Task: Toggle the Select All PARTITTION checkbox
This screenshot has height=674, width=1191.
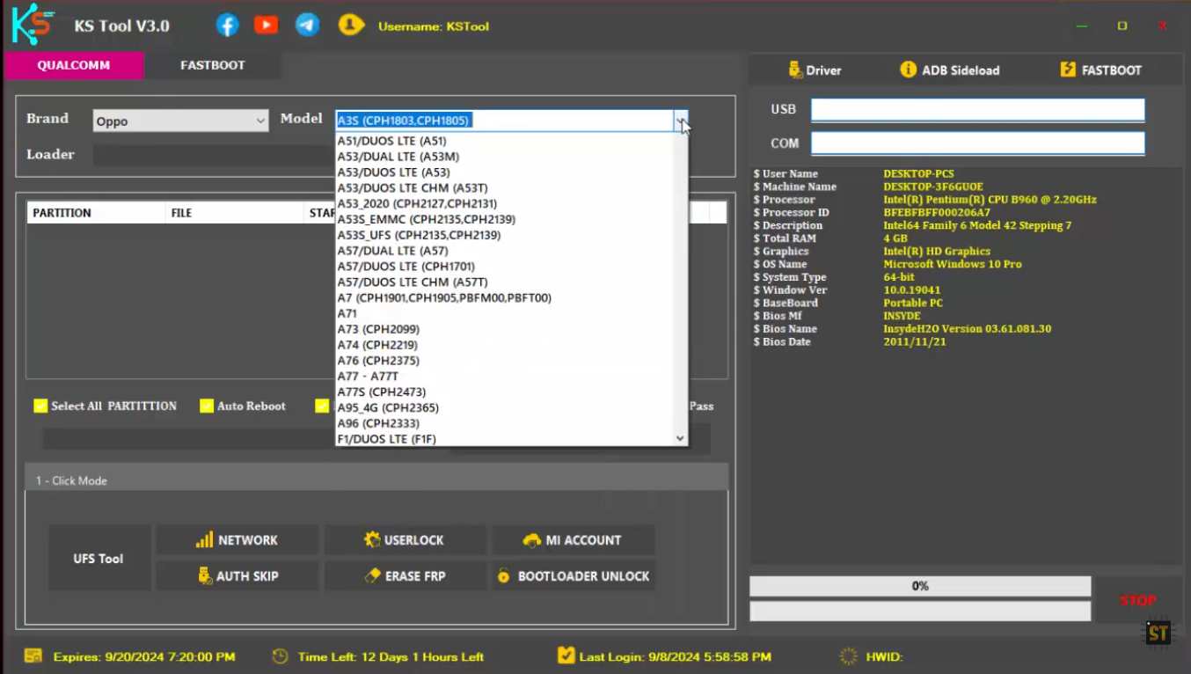Action: 40,406
